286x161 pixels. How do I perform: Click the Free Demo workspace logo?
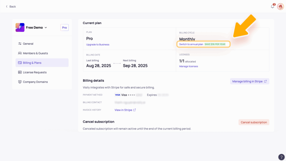click(20, 27)
